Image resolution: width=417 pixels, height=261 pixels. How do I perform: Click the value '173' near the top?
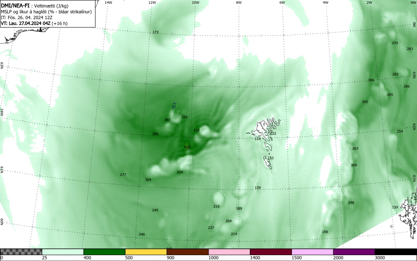(156, 33)
